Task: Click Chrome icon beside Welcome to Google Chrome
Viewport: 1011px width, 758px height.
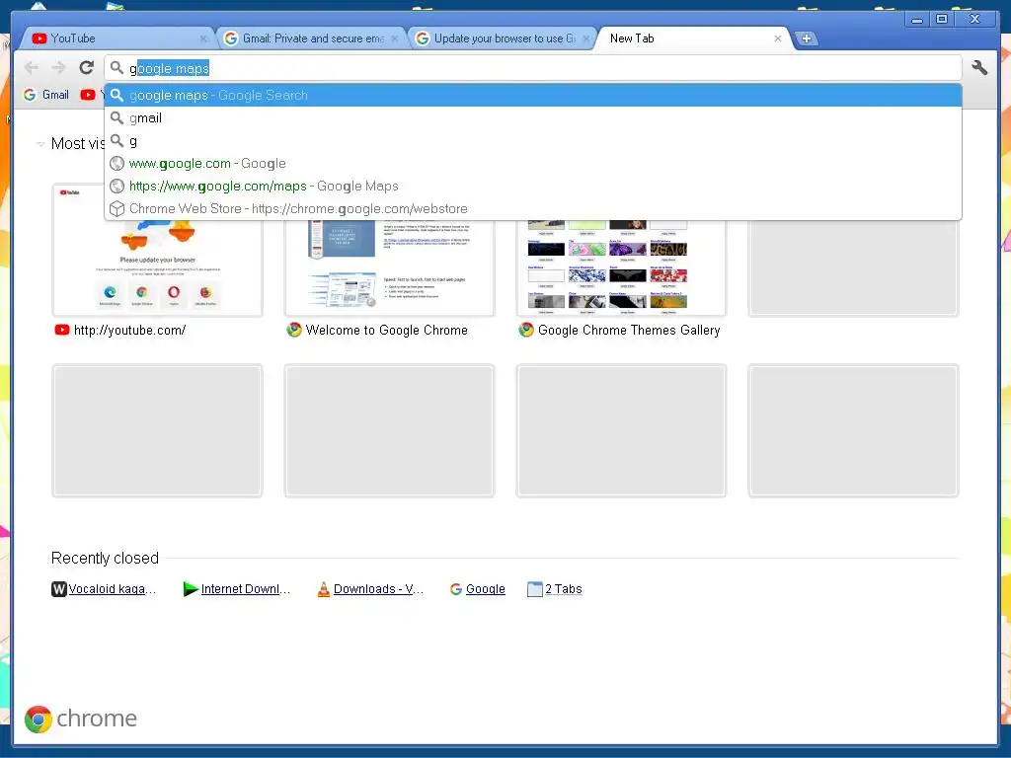Action: 294,330
